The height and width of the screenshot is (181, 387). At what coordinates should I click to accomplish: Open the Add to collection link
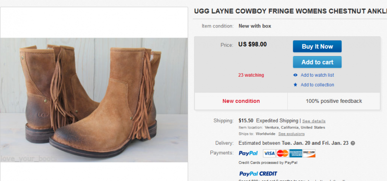[x=317, y=85]
